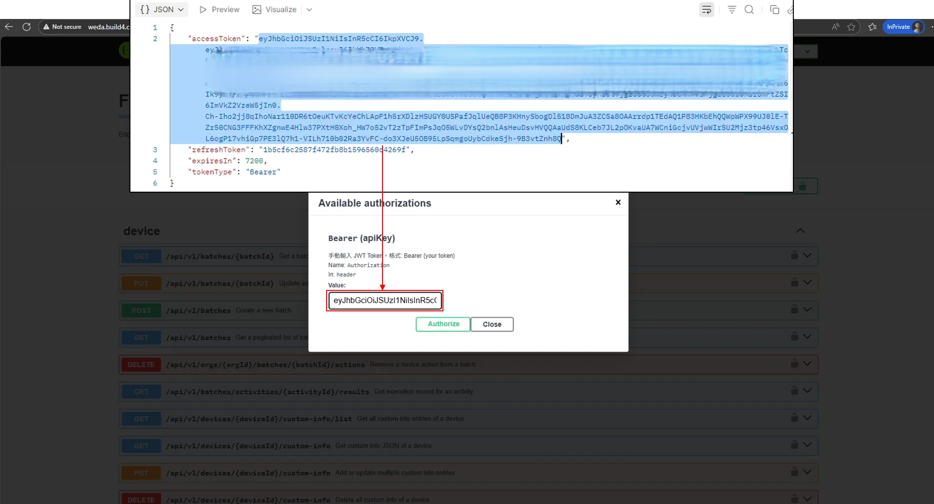Open the InPrivate profile button
Screen dimensions: 934x504
pyautogui.click(x=903, y=27)
